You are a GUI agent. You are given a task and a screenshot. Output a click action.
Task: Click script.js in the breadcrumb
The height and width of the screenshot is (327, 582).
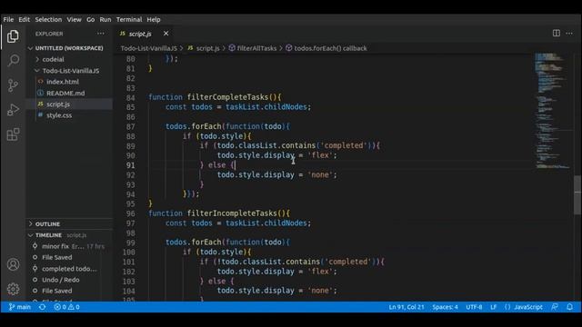pos(207,48)
